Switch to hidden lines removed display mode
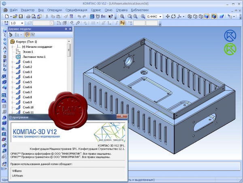243x183 pixels. click(195, 17)
